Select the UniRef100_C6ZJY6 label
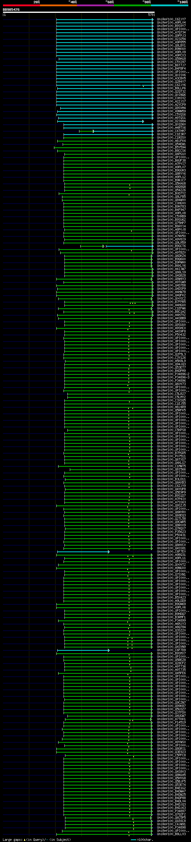The image size is (191, 842). point(171,85)
